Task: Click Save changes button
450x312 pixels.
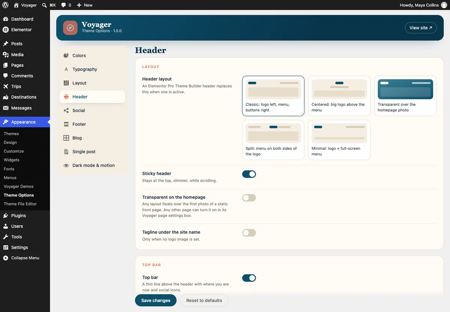Action: coord(156,300)
